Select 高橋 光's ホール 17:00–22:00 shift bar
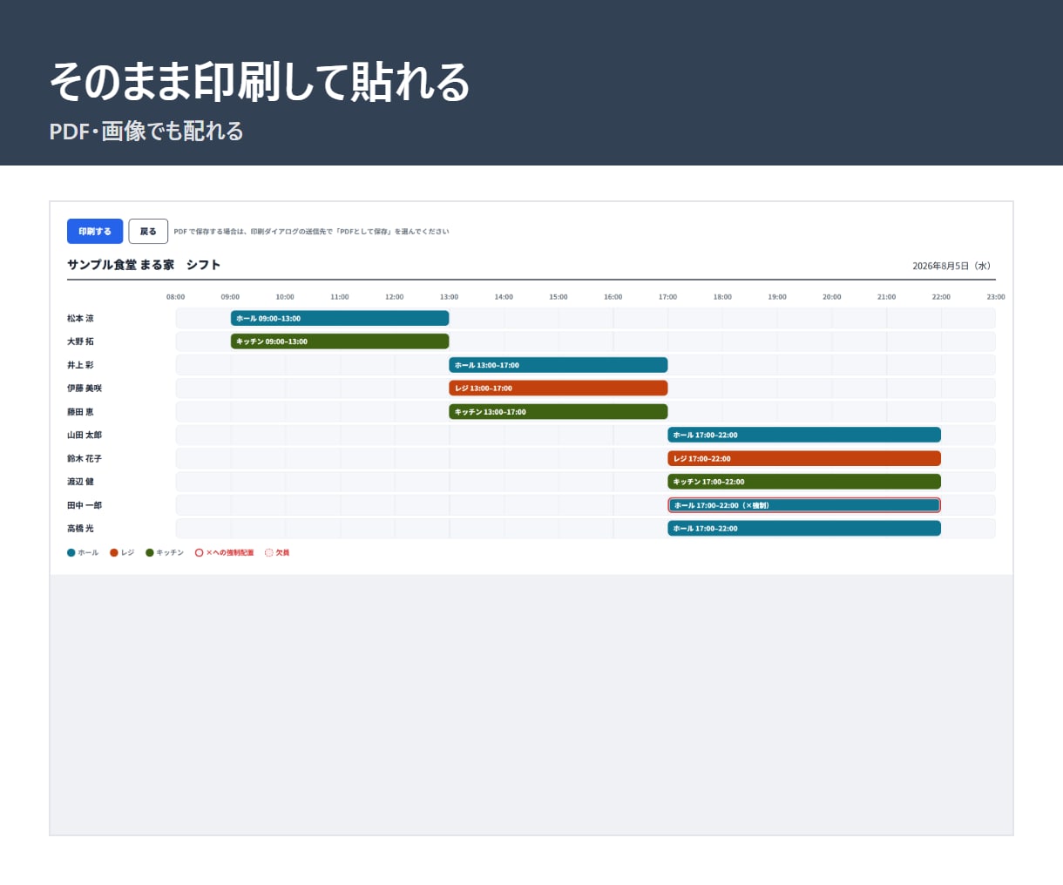The height and width of the screenshot is (885, 1063). click(804, 528)
